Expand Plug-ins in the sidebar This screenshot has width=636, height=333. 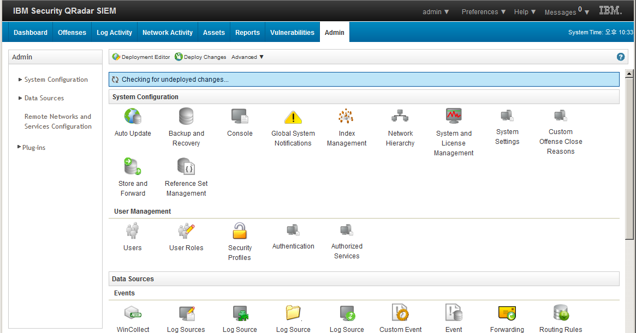coord(31,148)
